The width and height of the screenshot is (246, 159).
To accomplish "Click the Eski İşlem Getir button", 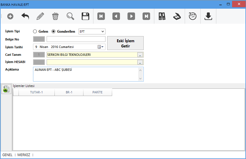I will (x=125, y=43).
